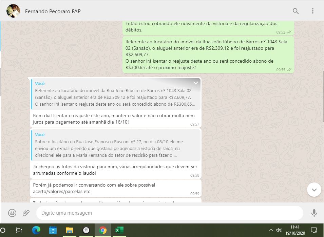Expand message options chevron on quoted reply
324x237 pixels.
click(x=196, y=83)
